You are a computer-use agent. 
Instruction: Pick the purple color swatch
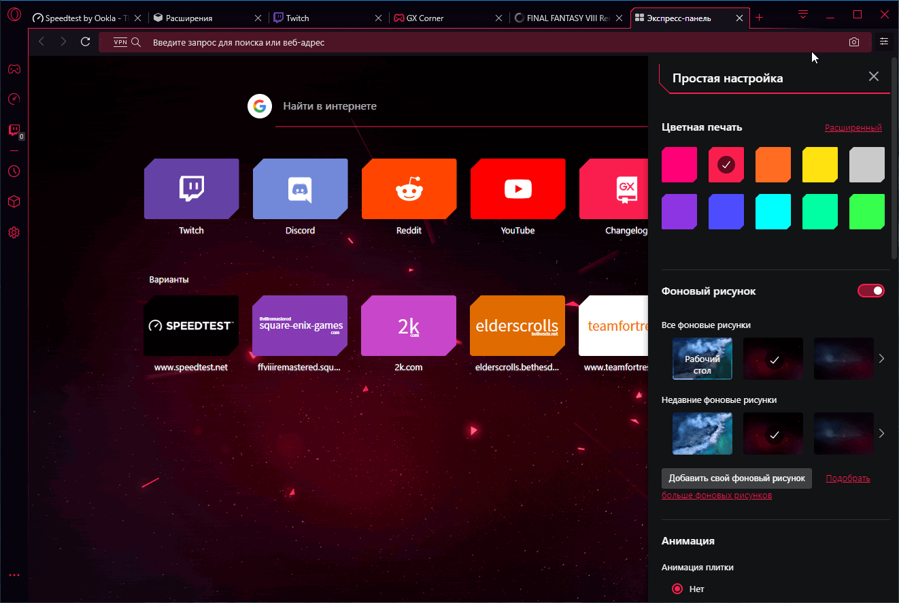point(679,212)
